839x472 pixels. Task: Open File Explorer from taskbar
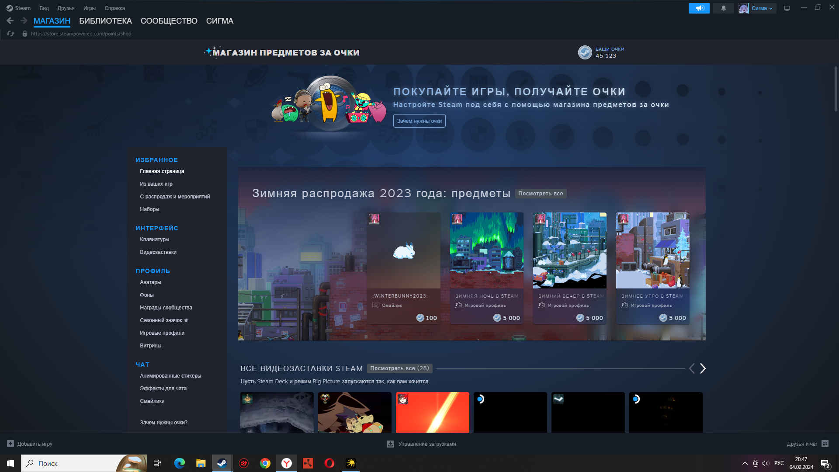point(201,463)
